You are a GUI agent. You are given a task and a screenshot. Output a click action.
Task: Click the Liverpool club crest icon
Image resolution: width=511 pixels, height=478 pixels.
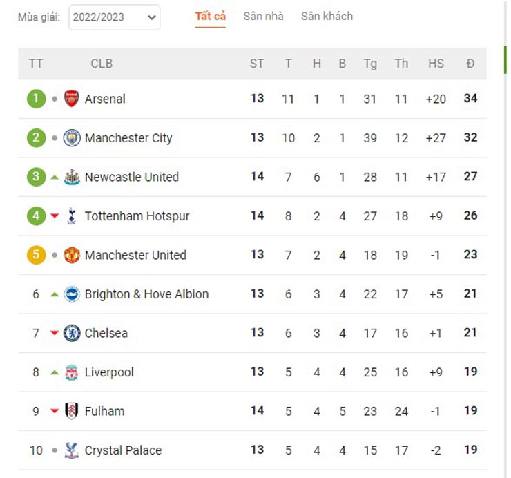[72, 372]
